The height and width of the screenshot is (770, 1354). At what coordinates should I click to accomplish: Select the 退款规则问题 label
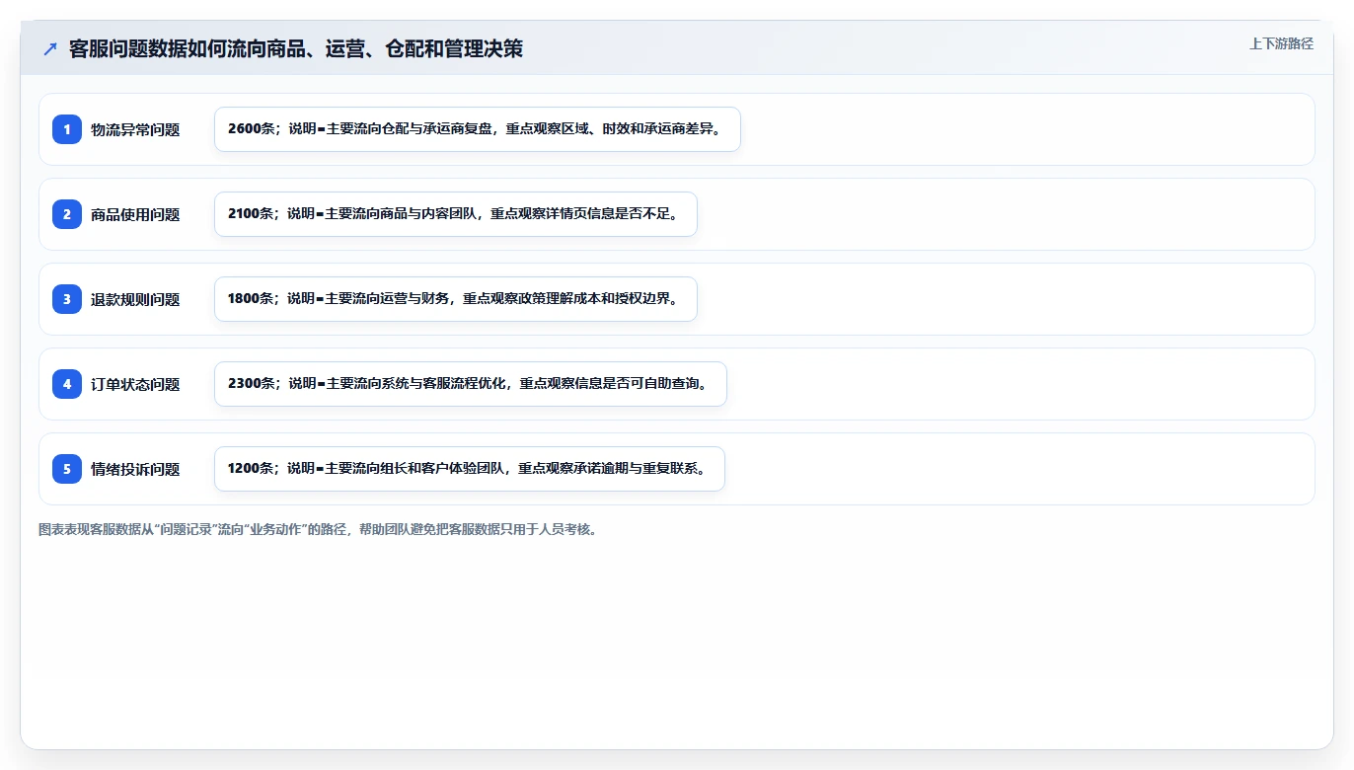click(135, 299)
